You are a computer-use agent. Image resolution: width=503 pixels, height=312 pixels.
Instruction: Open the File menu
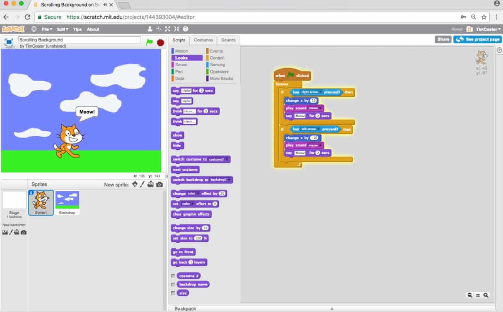pyautogui.click(x=47, y=29)
